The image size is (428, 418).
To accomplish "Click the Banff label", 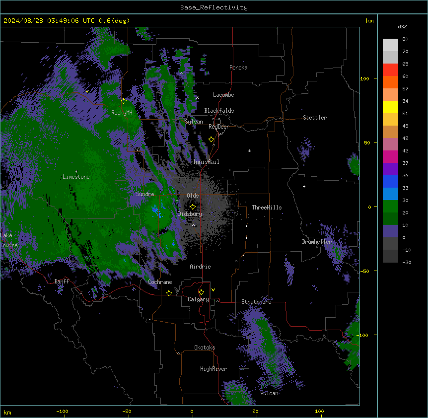I will point(62,281).
